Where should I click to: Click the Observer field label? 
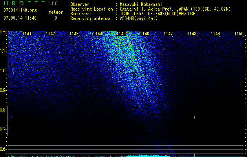click(x=80, y=4)
